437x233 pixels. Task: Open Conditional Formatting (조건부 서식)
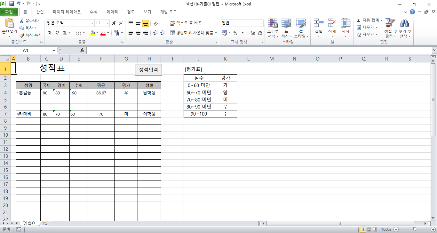pyautogui.click(x=273, y=28)
